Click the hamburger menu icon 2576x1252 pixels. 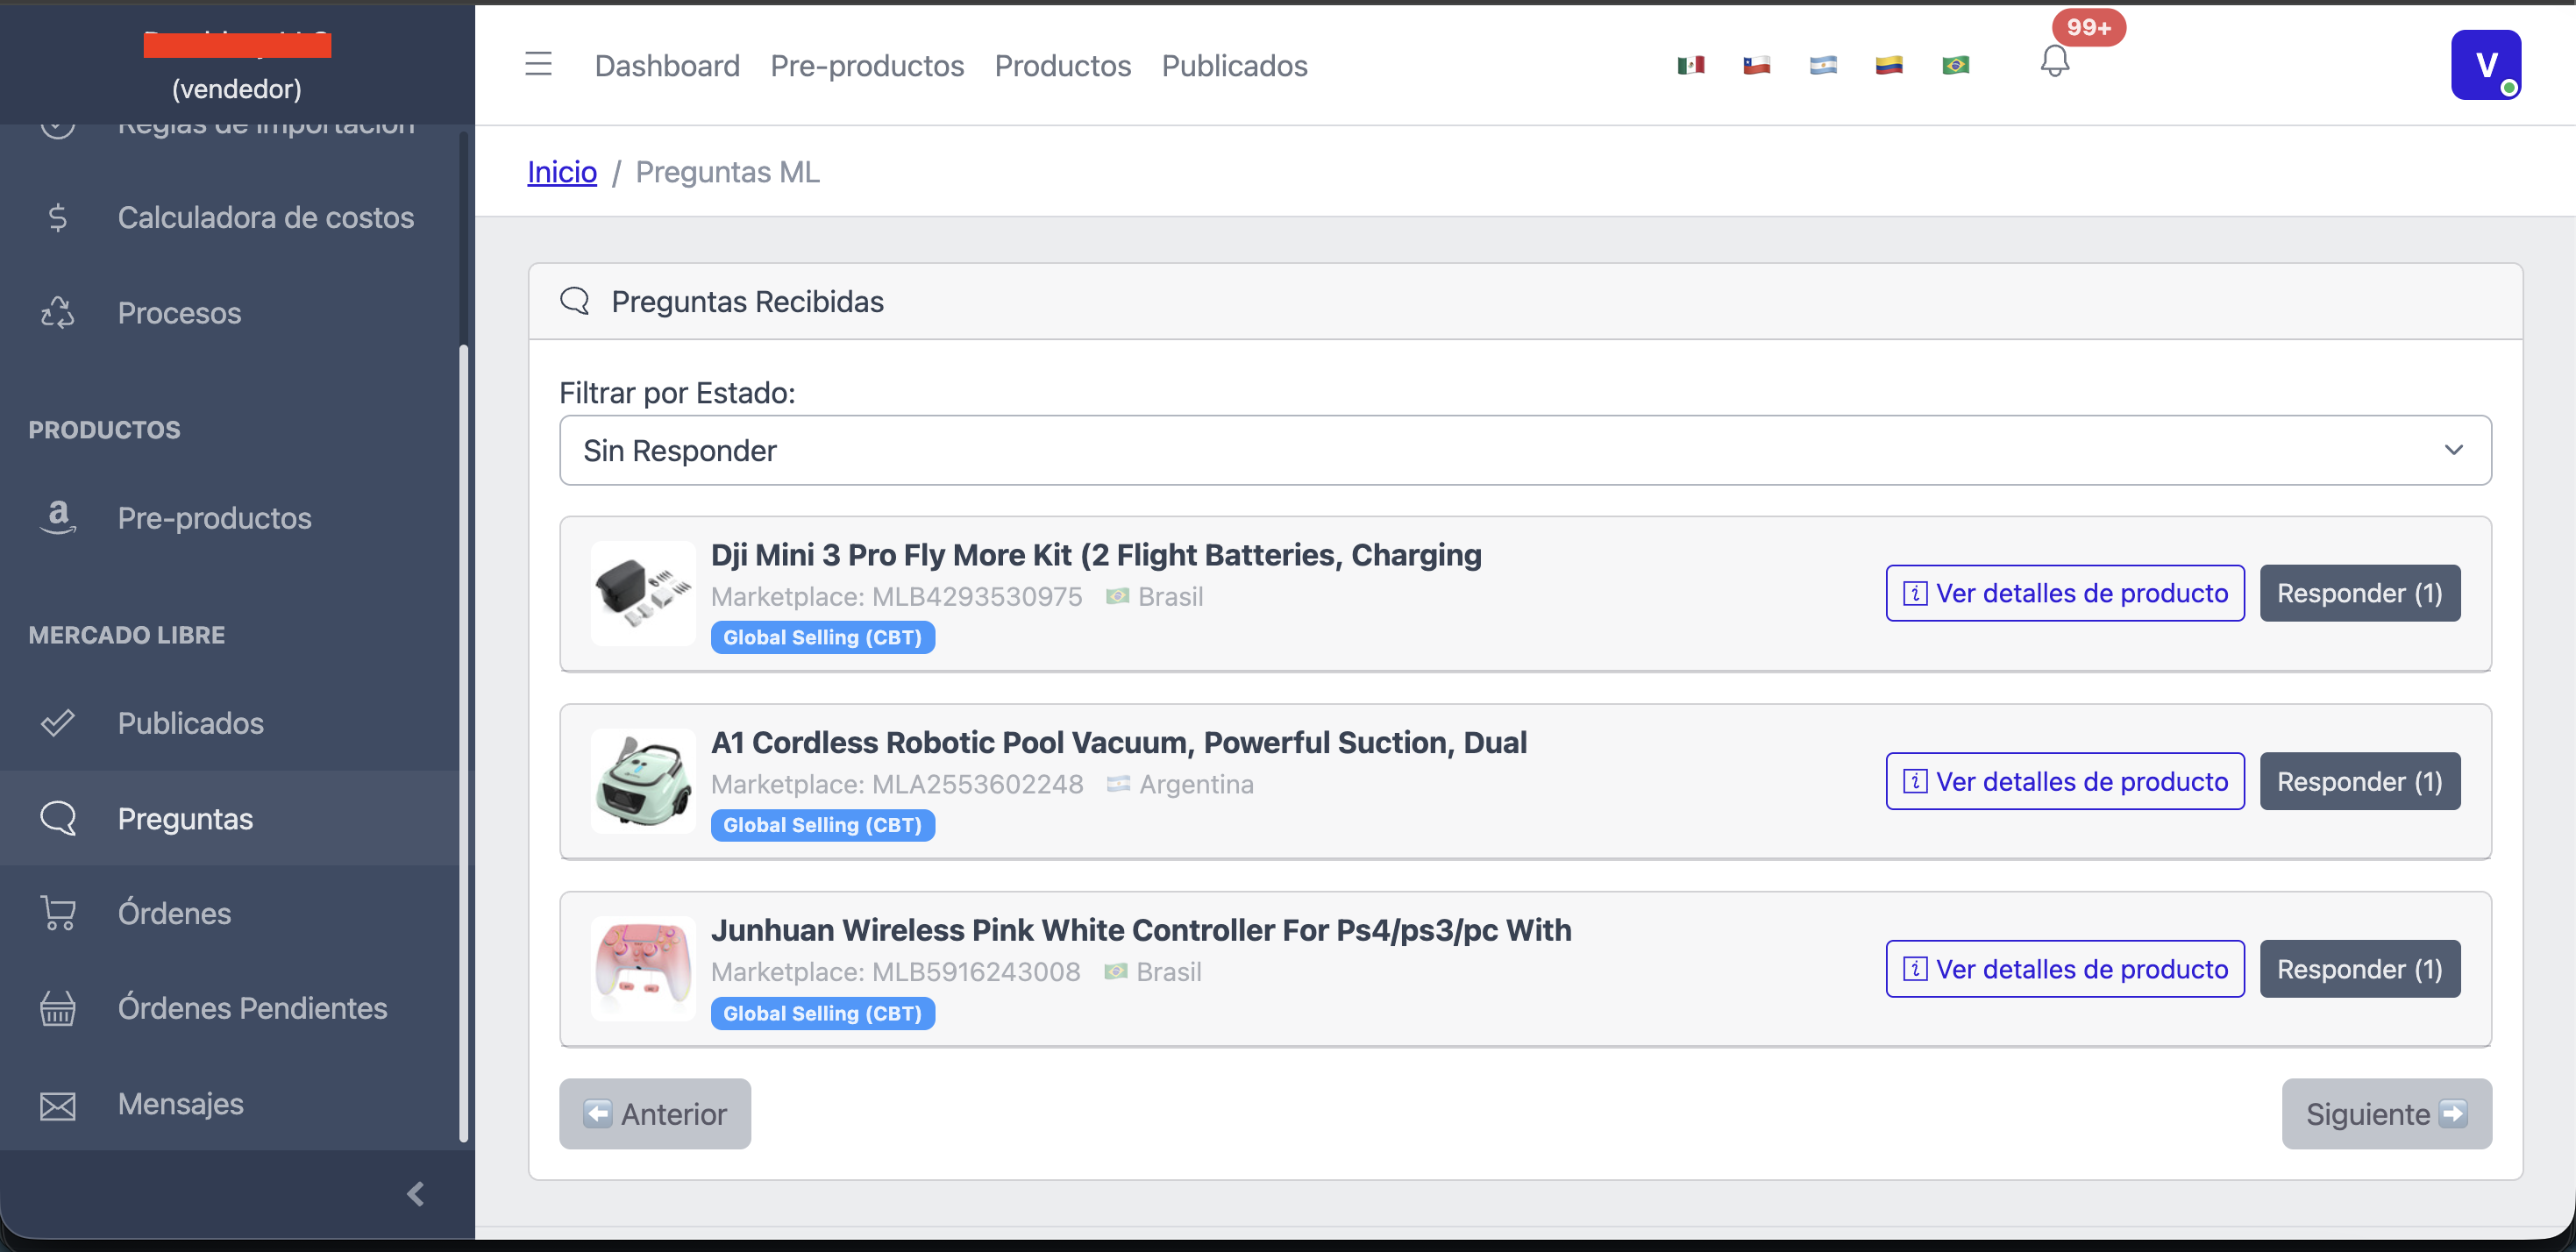click(x=538, y=65)
